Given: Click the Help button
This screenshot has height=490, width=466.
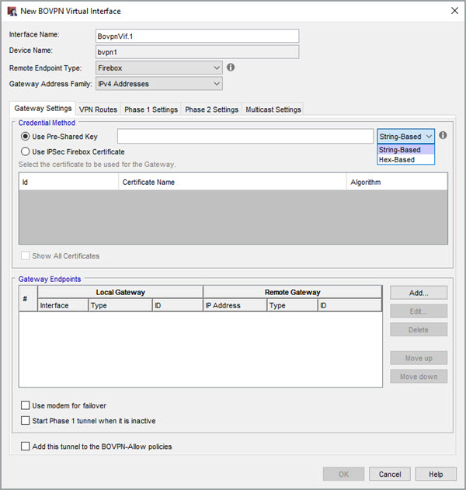Looking at the screenshot, I should [436, 474].
